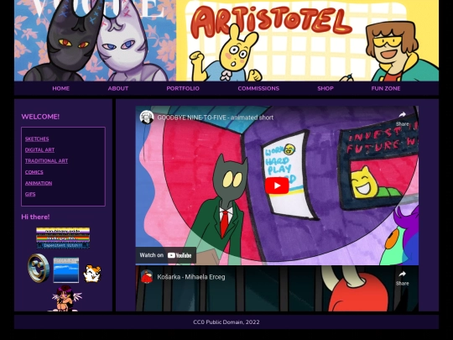Image resolution: width=453 pixels, height=340 pixels.
Task: Go to FUN ZONE page
Action: click(x=386, y=88)
